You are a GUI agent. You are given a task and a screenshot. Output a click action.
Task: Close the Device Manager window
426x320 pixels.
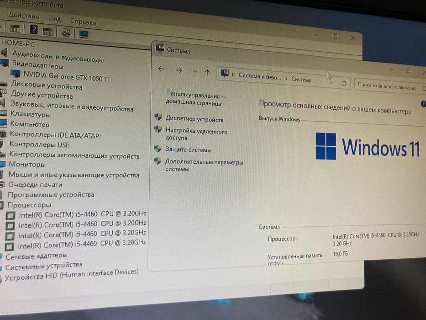click(353, 38)
